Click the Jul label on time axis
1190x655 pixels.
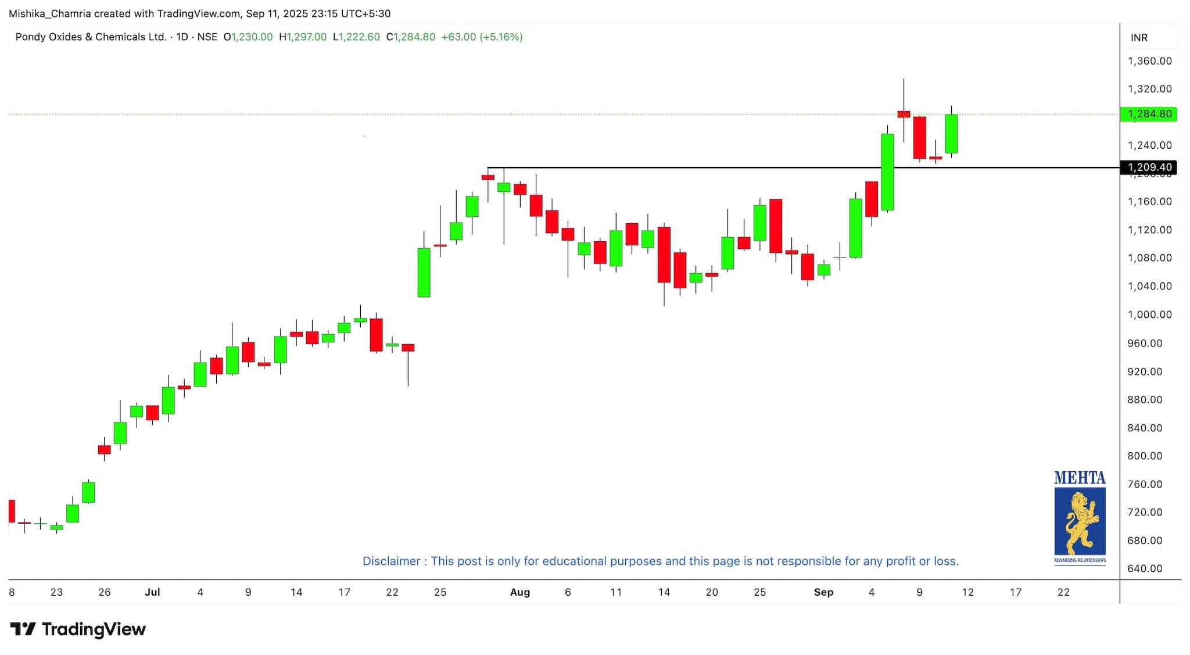coord(152,592)
